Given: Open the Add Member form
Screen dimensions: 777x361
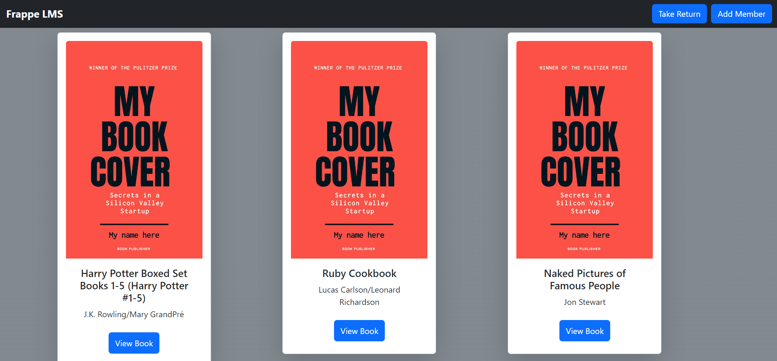Looking at the screenshot, I should coord(741,14).
